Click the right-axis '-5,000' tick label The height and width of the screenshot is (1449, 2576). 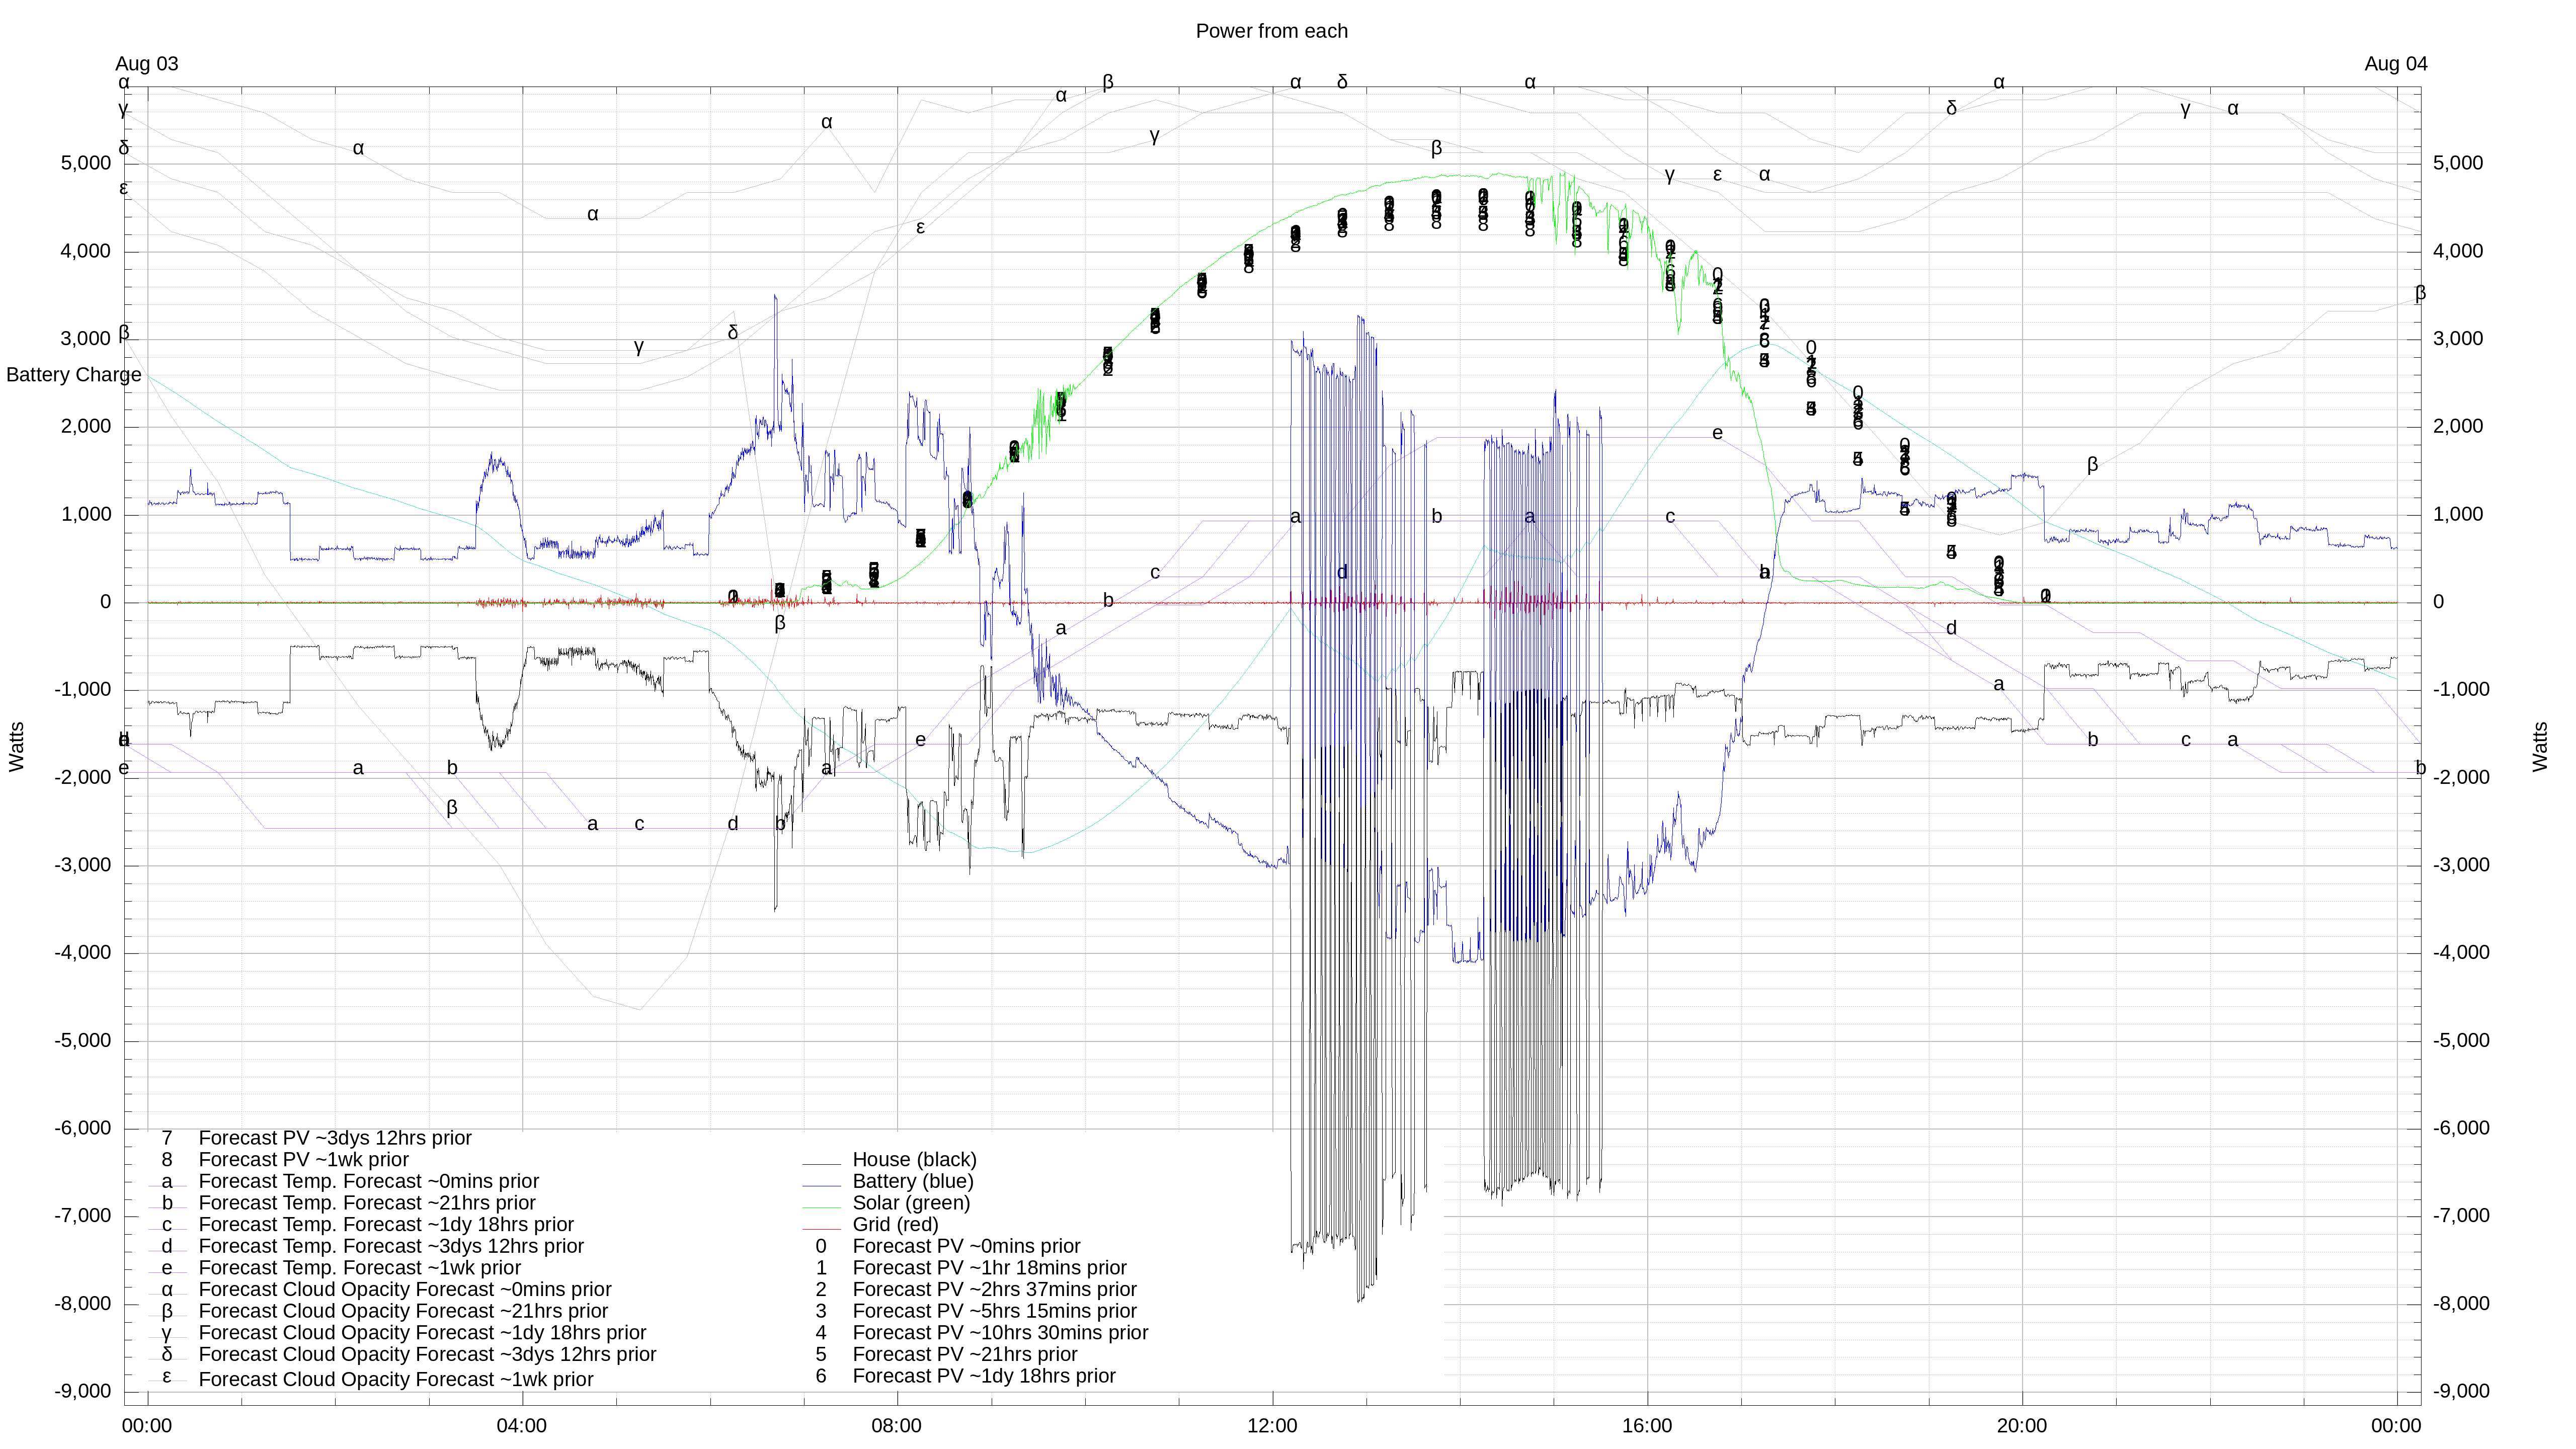2462,1041
